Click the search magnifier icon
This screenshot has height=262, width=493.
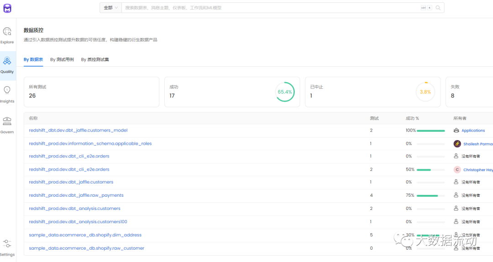438,8
